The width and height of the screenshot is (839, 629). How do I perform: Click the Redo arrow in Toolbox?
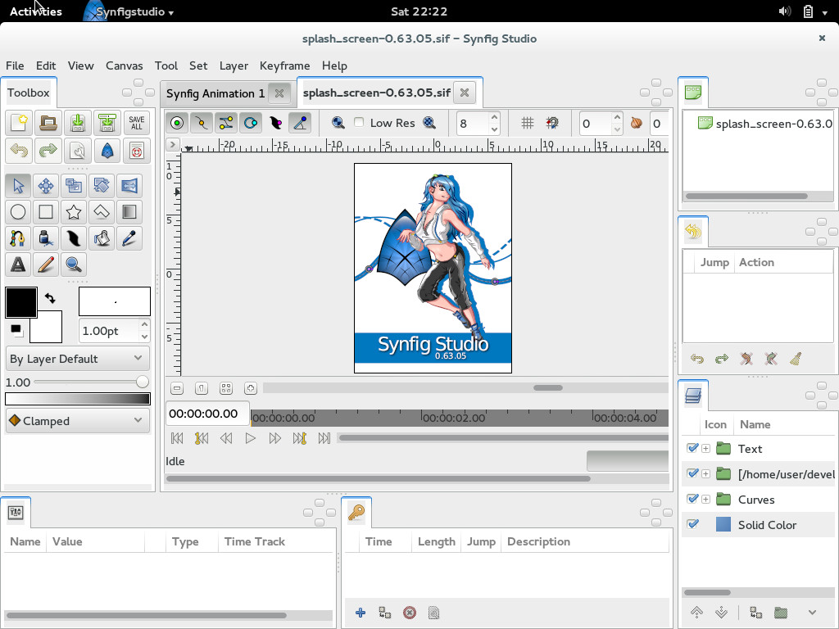click(48, 151)
